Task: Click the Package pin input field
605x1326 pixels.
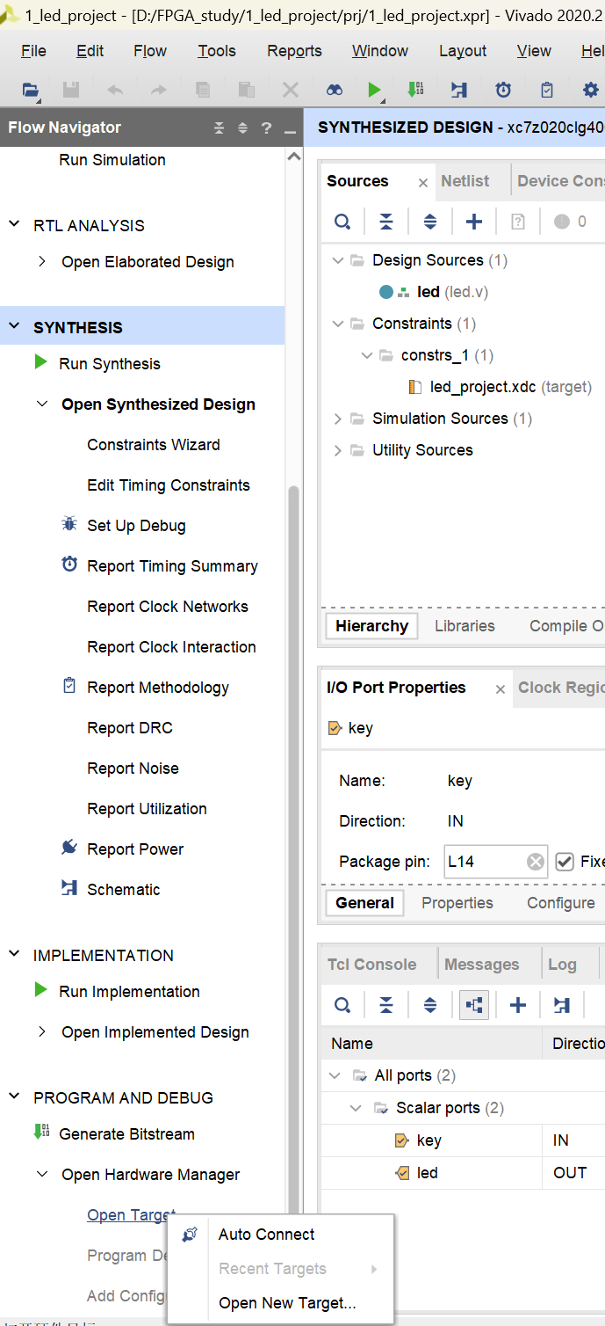Action: point(485,862)
